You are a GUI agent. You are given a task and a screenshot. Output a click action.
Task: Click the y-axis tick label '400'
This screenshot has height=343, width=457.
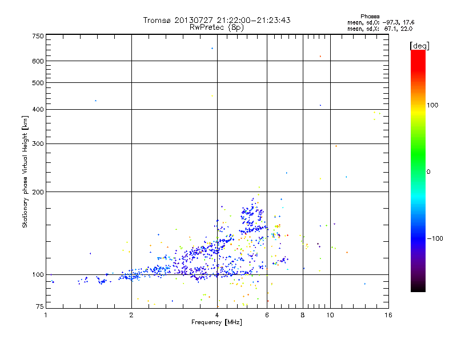point(38,109)
